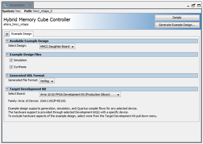The width and height of the screenshot is (203, 144).
Task: Open the Select Design dropdown
Action: tap(57, 46)
